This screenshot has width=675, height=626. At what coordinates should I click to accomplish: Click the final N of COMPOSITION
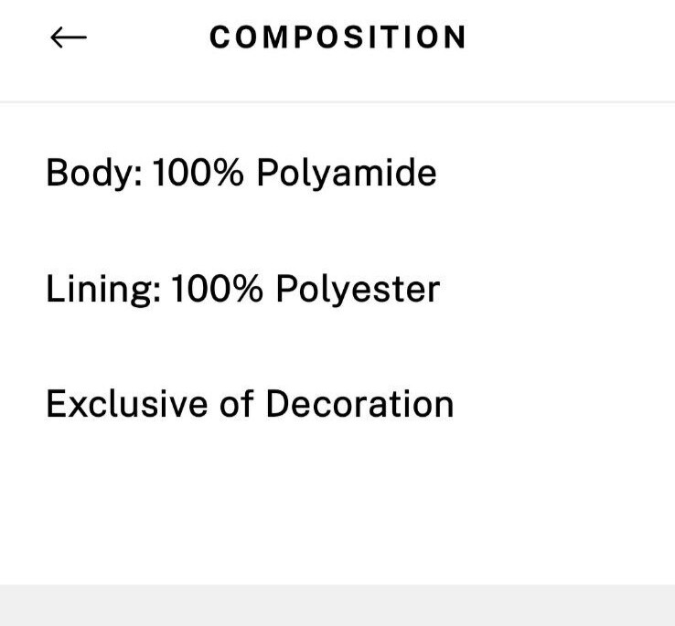[x=455, y=37]
